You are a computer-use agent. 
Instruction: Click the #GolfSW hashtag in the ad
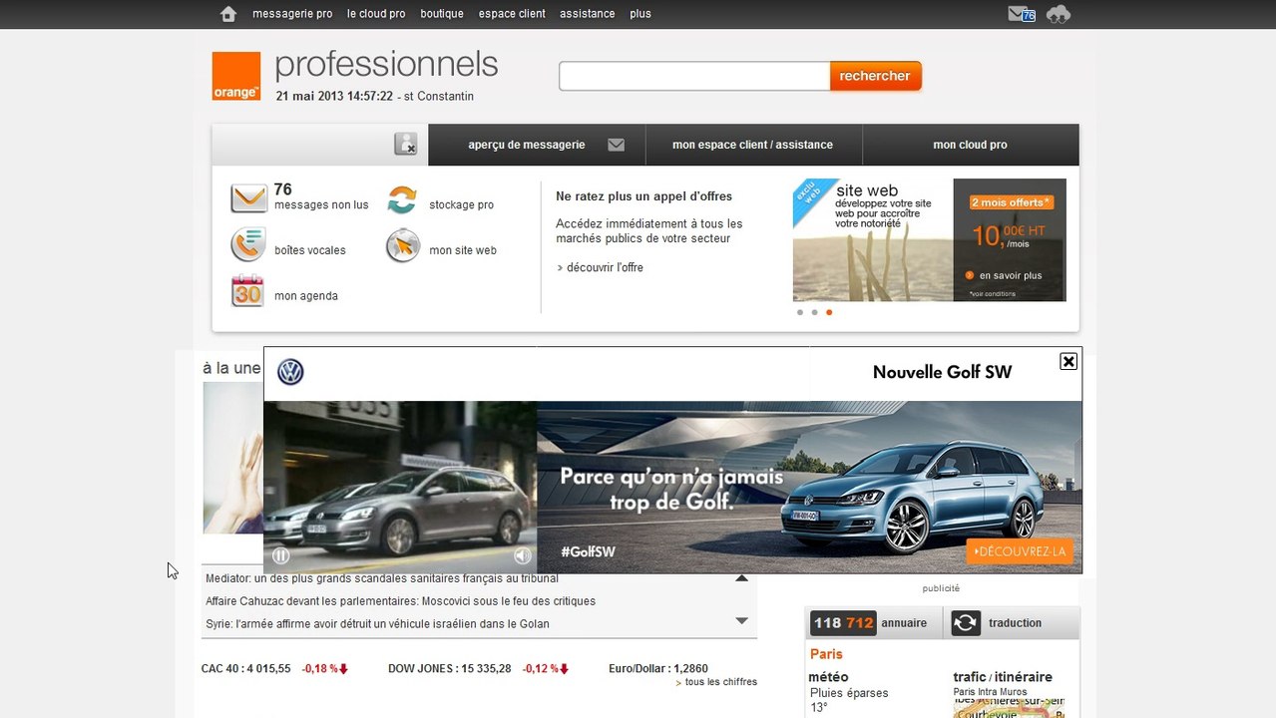click(x=588, y=551)
